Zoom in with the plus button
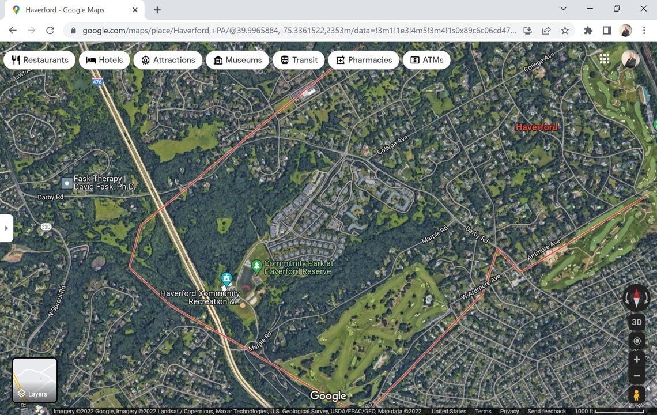This screenshot has height=415, width=657. point(636,360)
